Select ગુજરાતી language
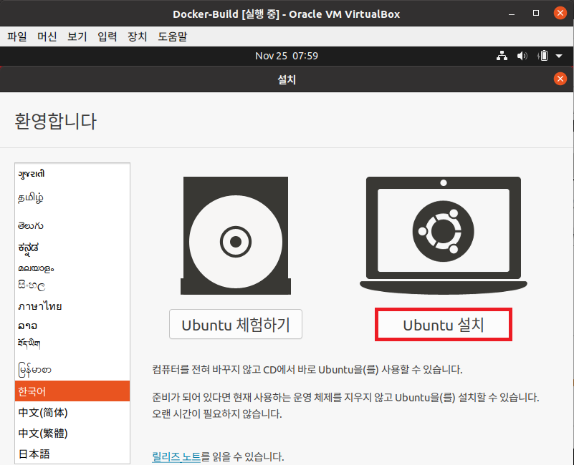Viewport: 574px width, 465px height. coord(72,174)
